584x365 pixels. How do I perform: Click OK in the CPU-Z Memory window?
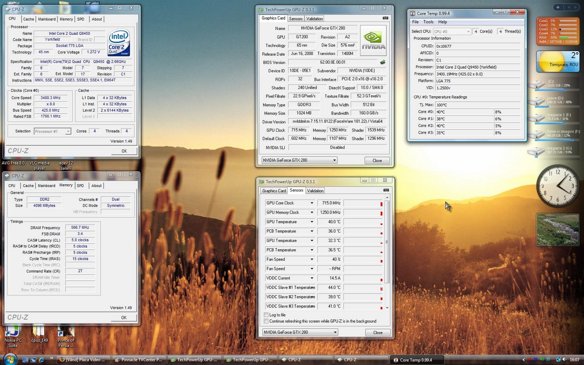click(124, 318)
